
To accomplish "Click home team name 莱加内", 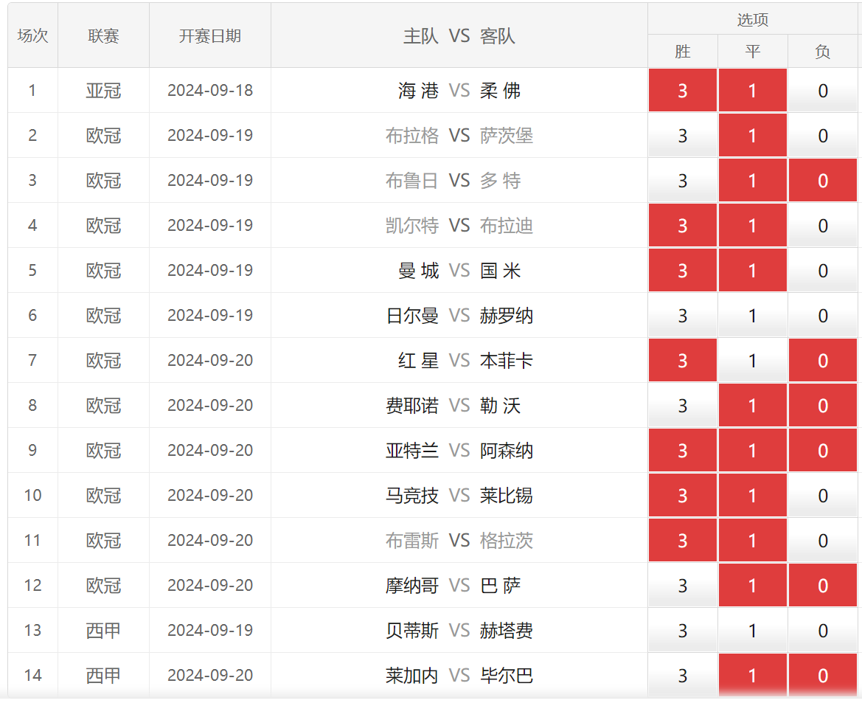I will (412, 676).
